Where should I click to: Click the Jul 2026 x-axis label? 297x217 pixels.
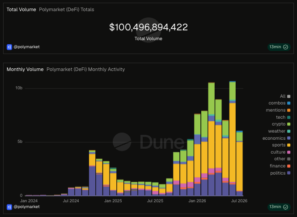tap(239, 201)
